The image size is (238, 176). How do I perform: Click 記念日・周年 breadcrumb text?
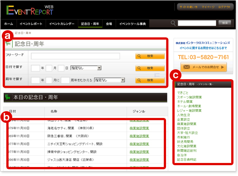pos(23,33)
